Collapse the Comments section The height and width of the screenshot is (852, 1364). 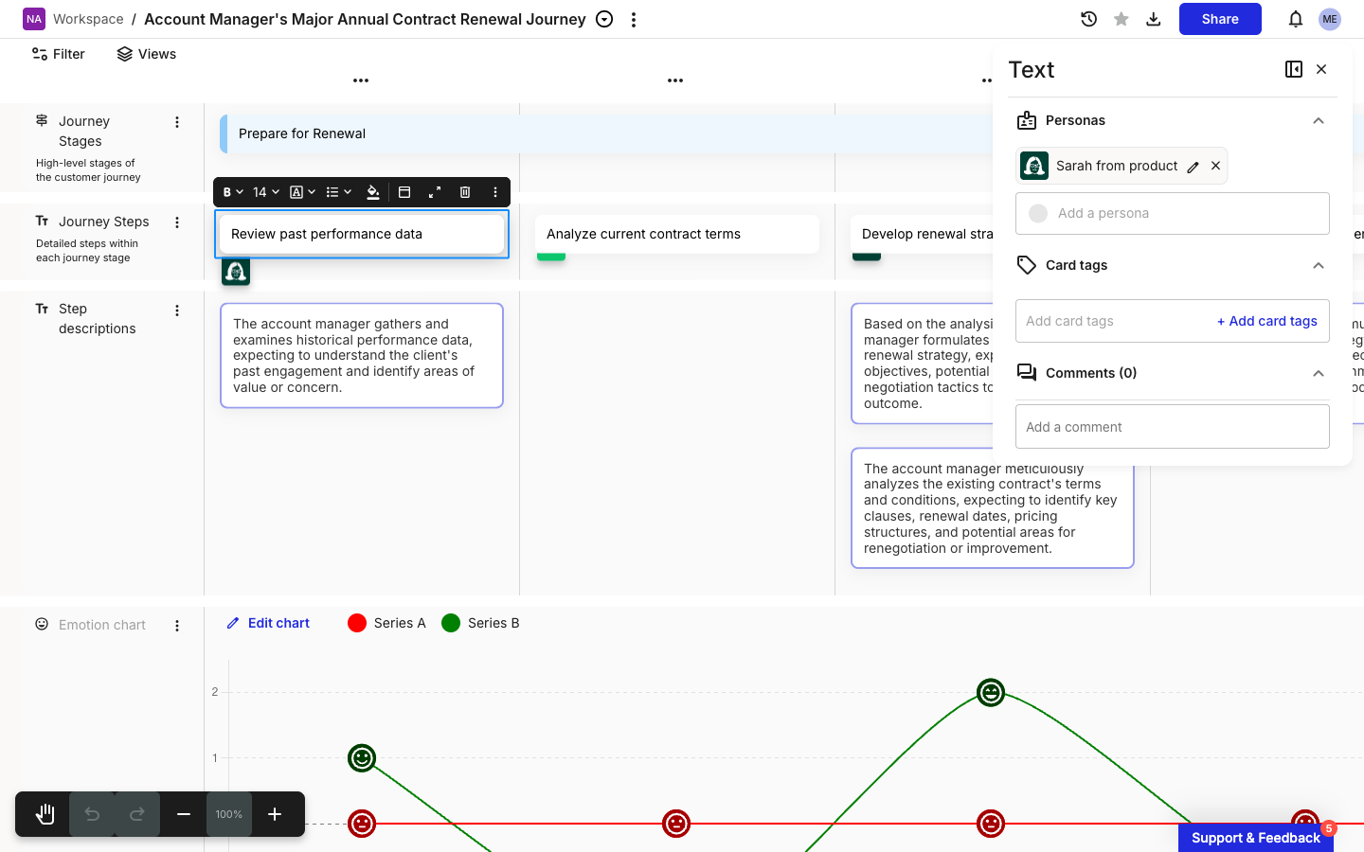pyautogui.click(x=1319, y=373)
